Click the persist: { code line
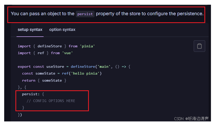The width and height of the screenshot is (212, 123). (33, 94)
